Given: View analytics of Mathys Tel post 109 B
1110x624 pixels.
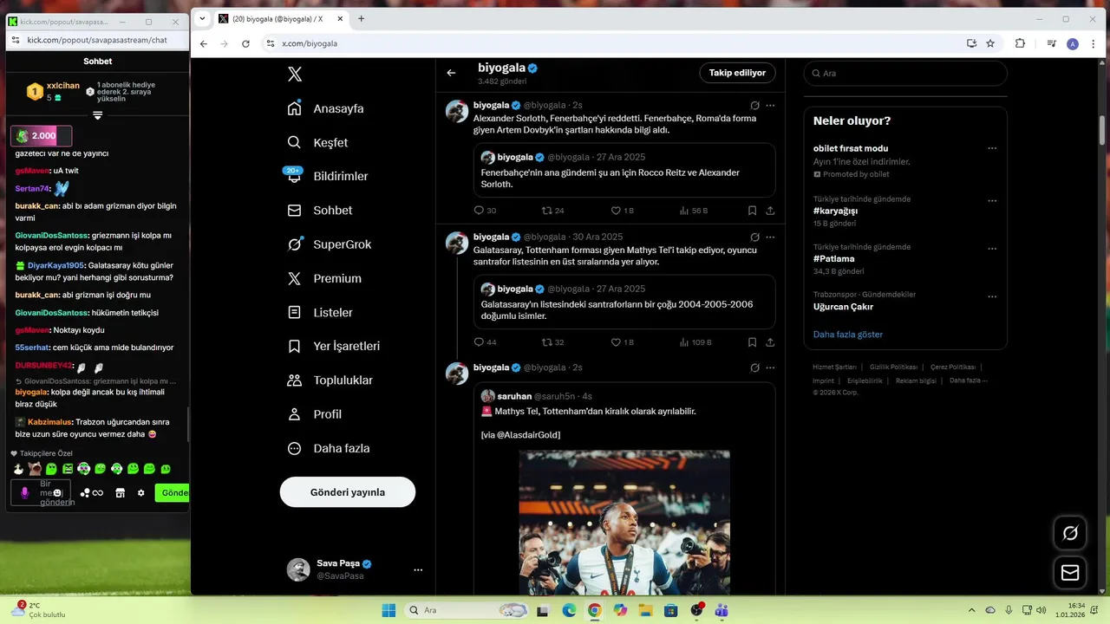Looking at the screenshot, I should (695, 342).
